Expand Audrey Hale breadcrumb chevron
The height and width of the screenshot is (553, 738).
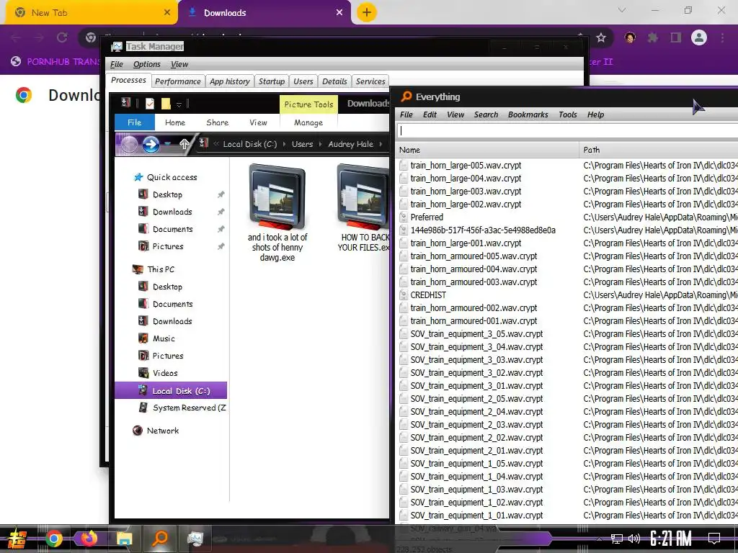[381, 144]
